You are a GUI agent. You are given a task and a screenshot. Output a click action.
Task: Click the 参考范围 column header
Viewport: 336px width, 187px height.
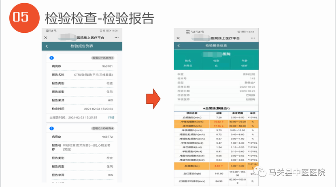click(238, 113)
